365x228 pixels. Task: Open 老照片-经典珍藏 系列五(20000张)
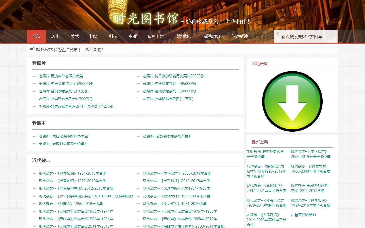66,84
